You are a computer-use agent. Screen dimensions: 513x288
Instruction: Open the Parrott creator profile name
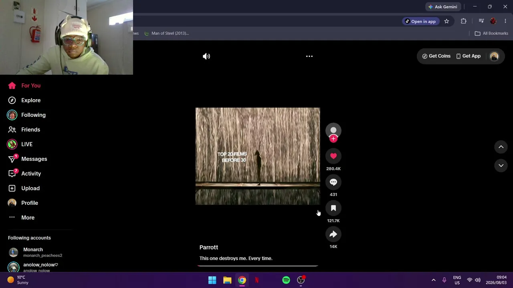point(209,248)
